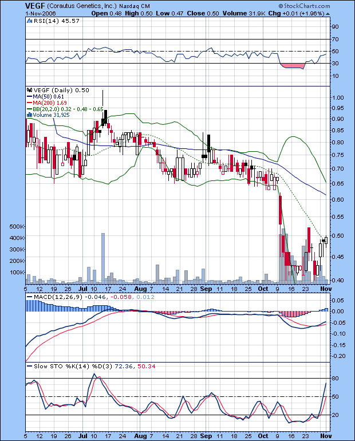Click the Nov label on price chart axis

(x=326, y=289)
